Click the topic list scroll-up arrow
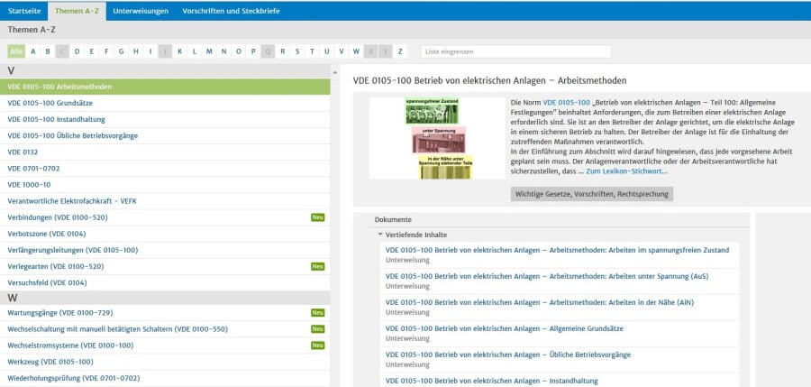The image size is (811, 387). pos(334,72)
